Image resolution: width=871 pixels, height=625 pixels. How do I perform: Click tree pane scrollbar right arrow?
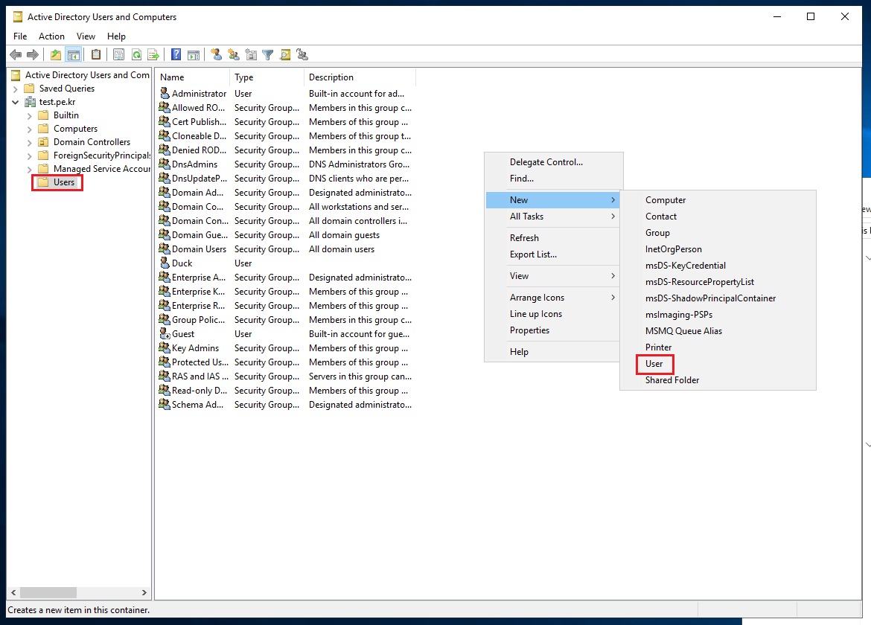(144, 592)
